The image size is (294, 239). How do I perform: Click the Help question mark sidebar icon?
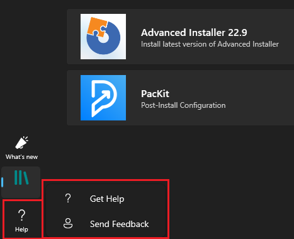click(x=21, y=215)
